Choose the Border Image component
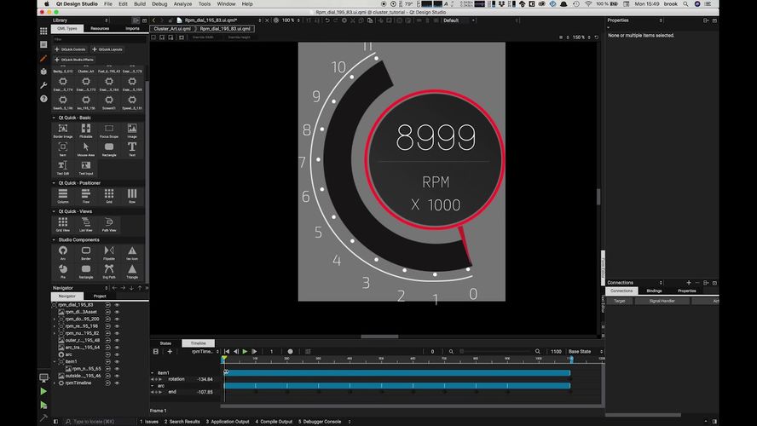The width and height of the screenshot is (757, 426). 62,130
